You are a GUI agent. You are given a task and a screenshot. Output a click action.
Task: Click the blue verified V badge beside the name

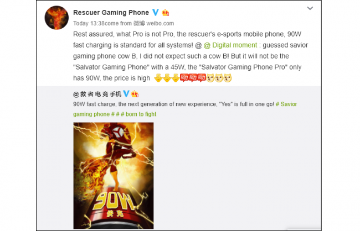[x=156, y=12]
